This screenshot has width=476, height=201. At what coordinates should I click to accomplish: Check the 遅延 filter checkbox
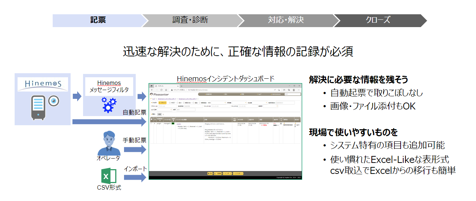tap(194, 103)
